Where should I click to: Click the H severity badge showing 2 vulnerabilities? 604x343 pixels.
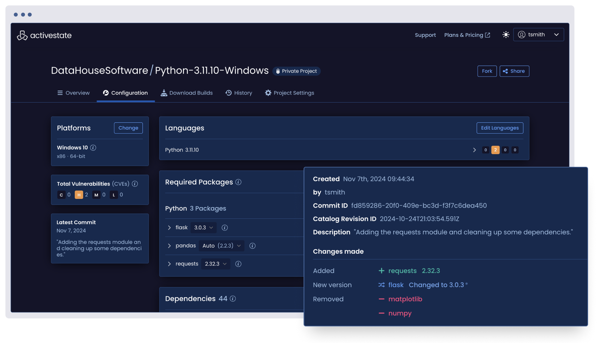tap(79, 195)
